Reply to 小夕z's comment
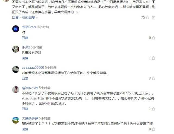The width and height of the screenshot is (174, 134). [x=25, y=58]
